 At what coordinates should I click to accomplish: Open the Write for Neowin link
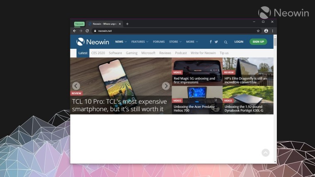203,53
